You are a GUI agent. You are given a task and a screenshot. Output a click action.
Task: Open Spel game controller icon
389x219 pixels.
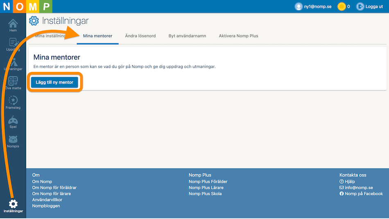click(x=13, y=120)
